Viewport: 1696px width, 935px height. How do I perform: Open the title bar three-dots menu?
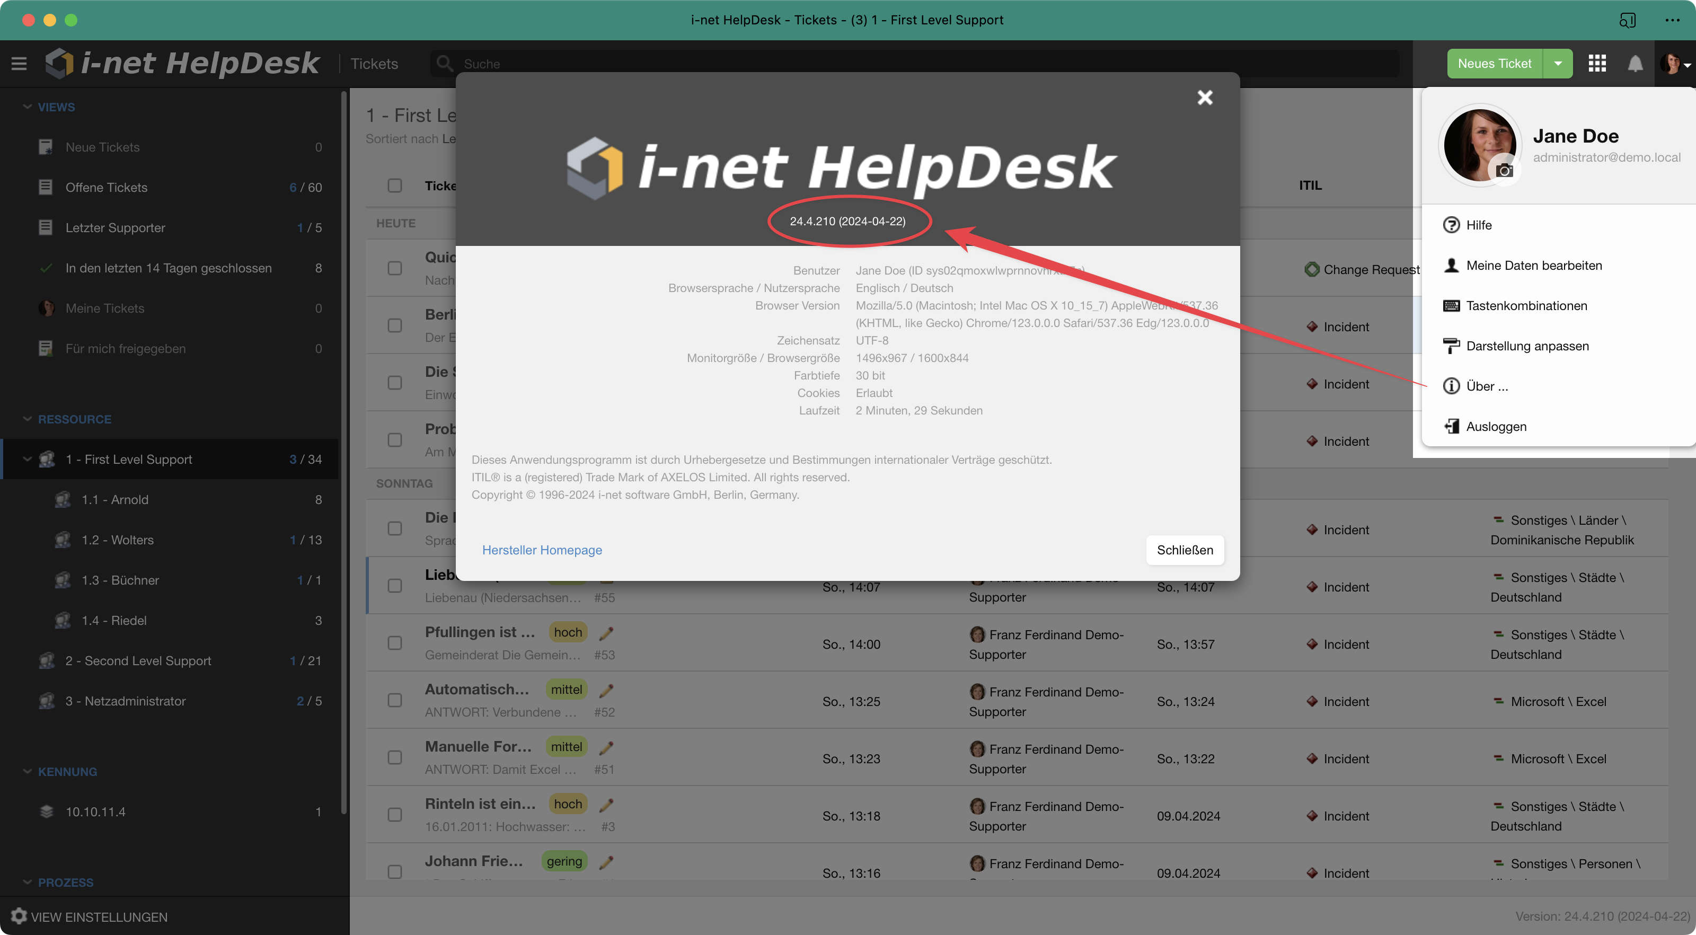[1672, 20]
